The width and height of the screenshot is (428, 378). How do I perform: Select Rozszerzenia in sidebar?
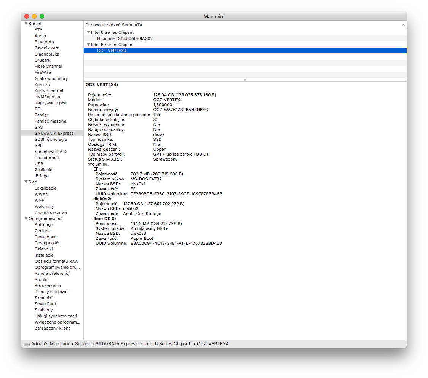point(48,285)
